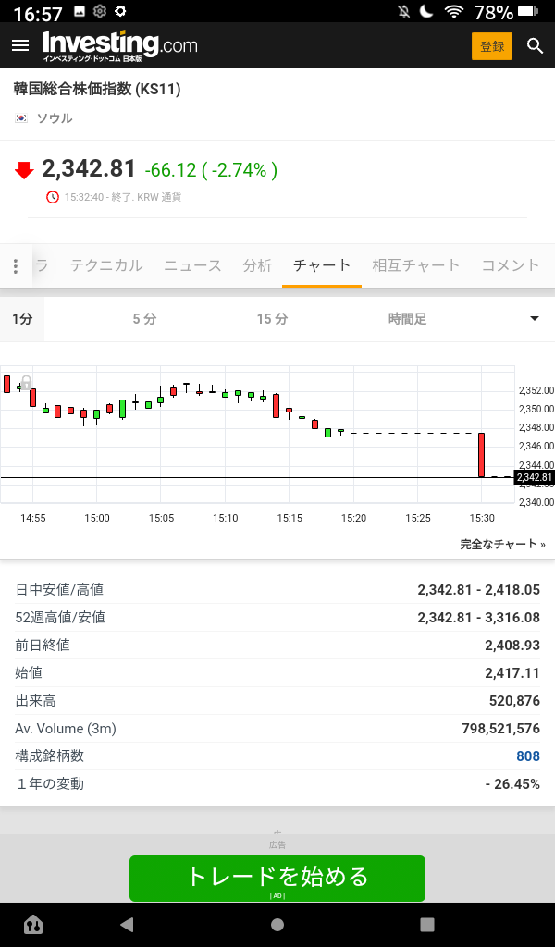Tap the green トレードを始める ad button
This screenshot has height=947, width=555.
[277, 877]
